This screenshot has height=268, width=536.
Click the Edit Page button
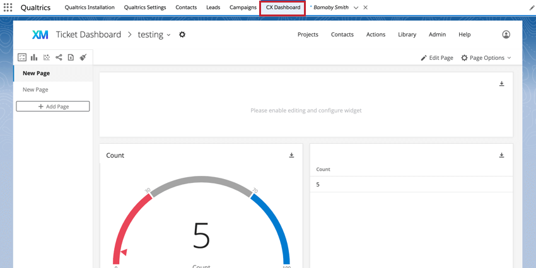coord(437,58)
